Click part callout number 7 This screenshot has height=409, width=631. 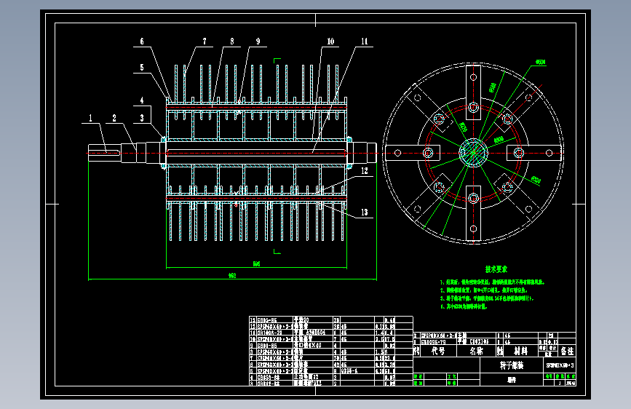[x=205, y=41]
